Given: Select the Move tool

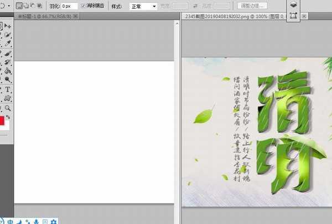Looking at the screenshot, I should [8, 26].
